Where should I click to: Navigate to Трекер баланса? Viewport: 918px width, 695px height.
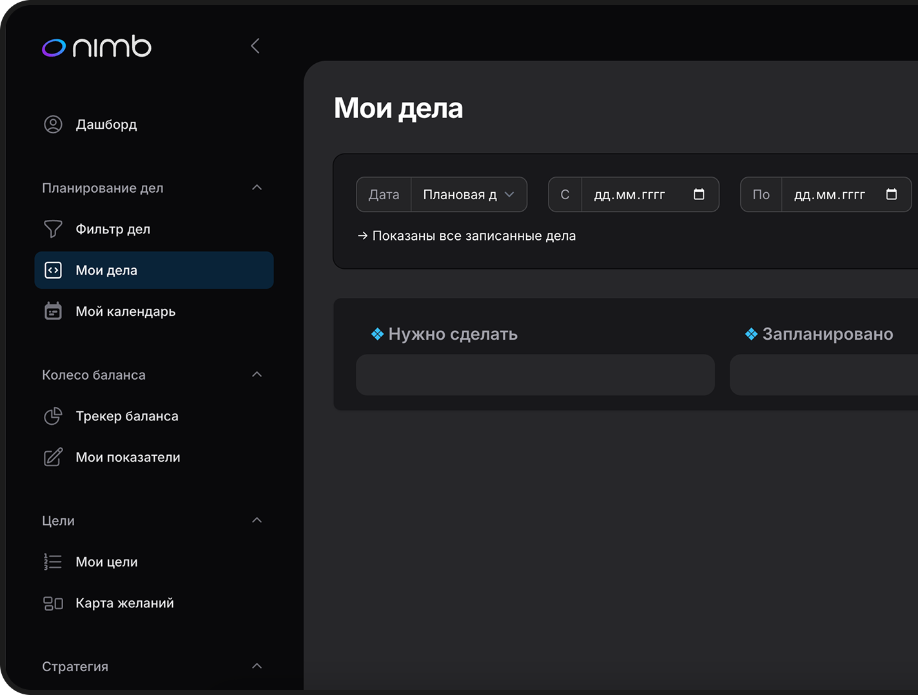click(x=154, y=416)
